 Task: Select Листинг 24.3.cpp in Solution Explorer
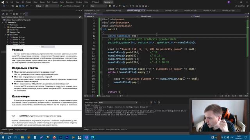pyautogui.click(x=18, y=42)
